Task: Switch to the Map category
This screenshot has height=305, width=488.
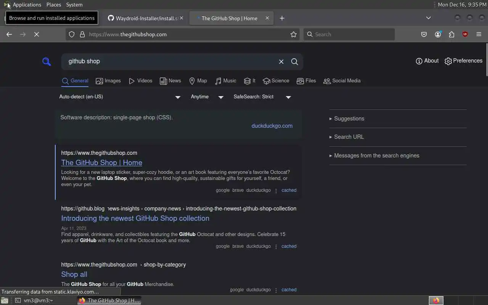Action: click(x=198, y=81)
